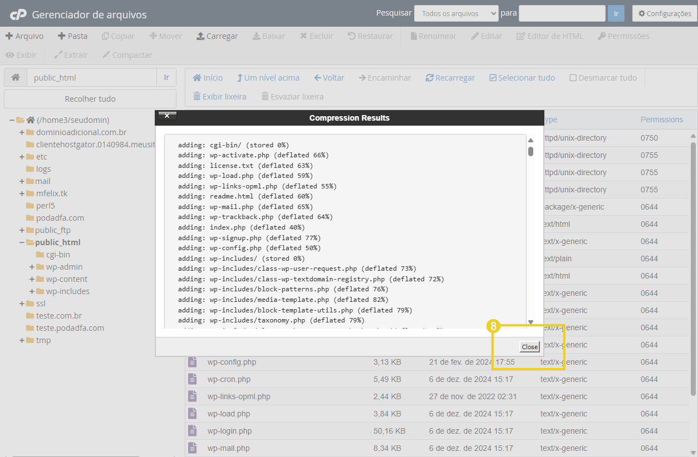Click Desmarcar tudo checkbox
Screen dimensions: 698x457
(x=603, y=78)
